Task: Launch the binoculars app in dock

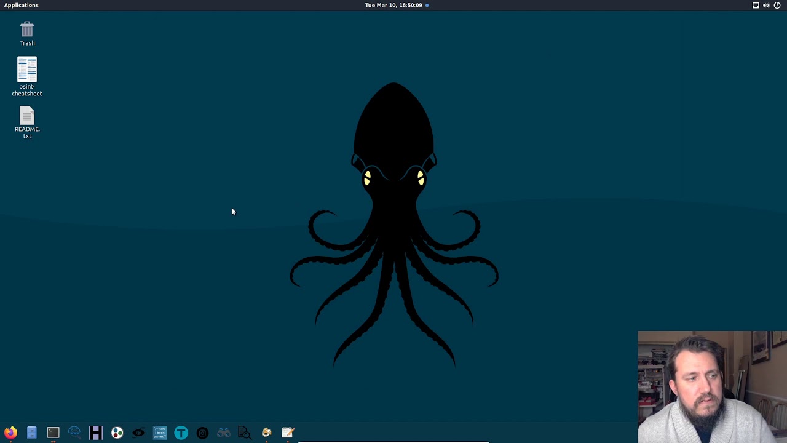Action: (224, 433)
